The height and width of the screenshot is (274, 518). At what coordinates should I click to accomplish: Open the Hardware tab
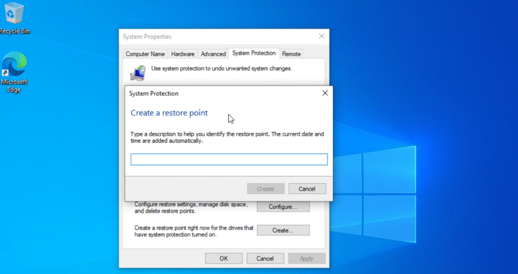183,54
